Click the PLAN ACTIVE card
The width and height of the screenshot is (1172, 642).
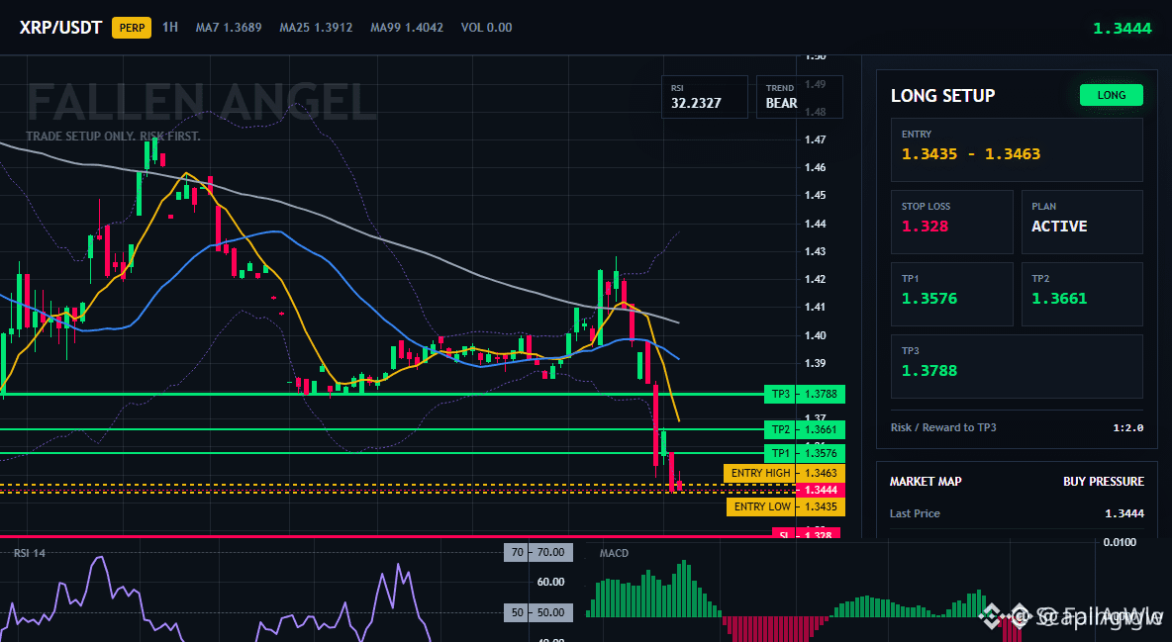pyautogui.click(x=1082, y=222)
